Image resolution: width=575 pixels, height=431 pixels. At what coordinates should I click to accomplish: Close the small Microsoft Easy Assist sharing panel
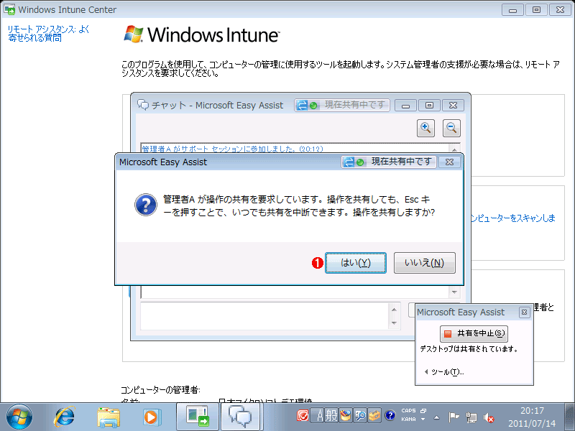coord(525,312)
